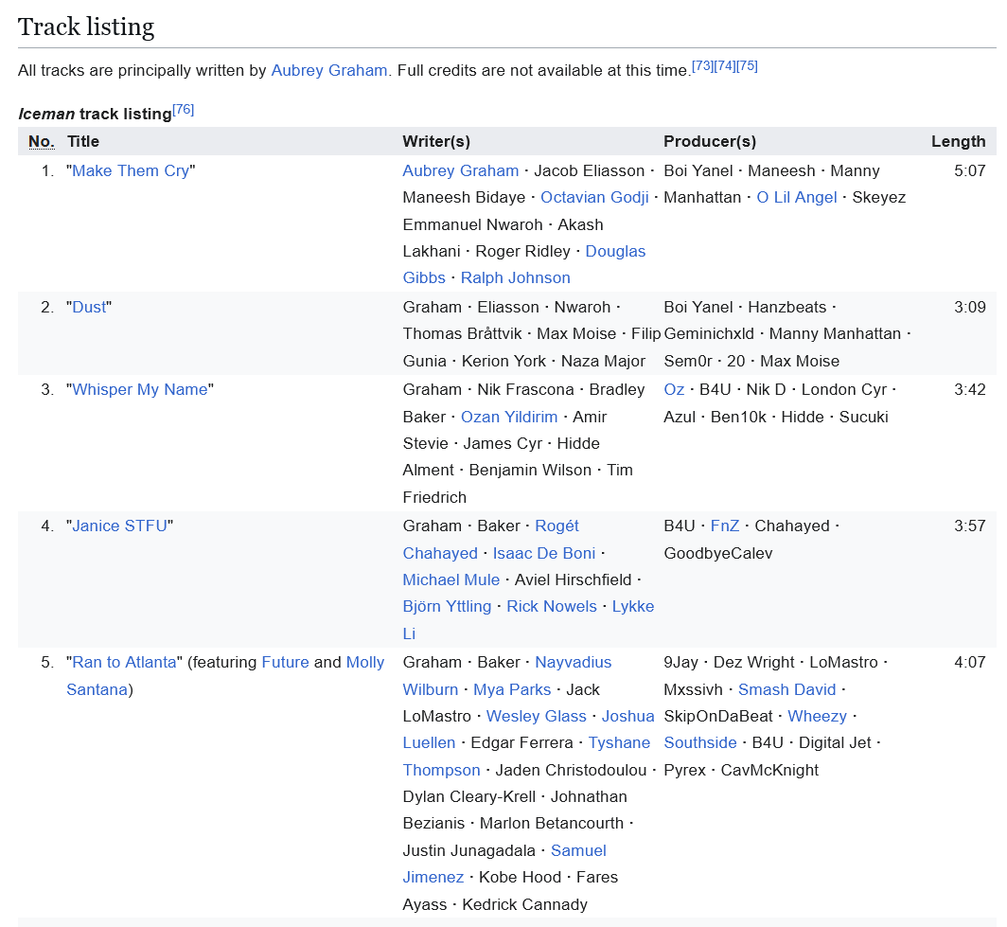Screen dimensions: 1007x927
Task: Open the Ran to Atlanta song link
Action: (x=124, y=662)
